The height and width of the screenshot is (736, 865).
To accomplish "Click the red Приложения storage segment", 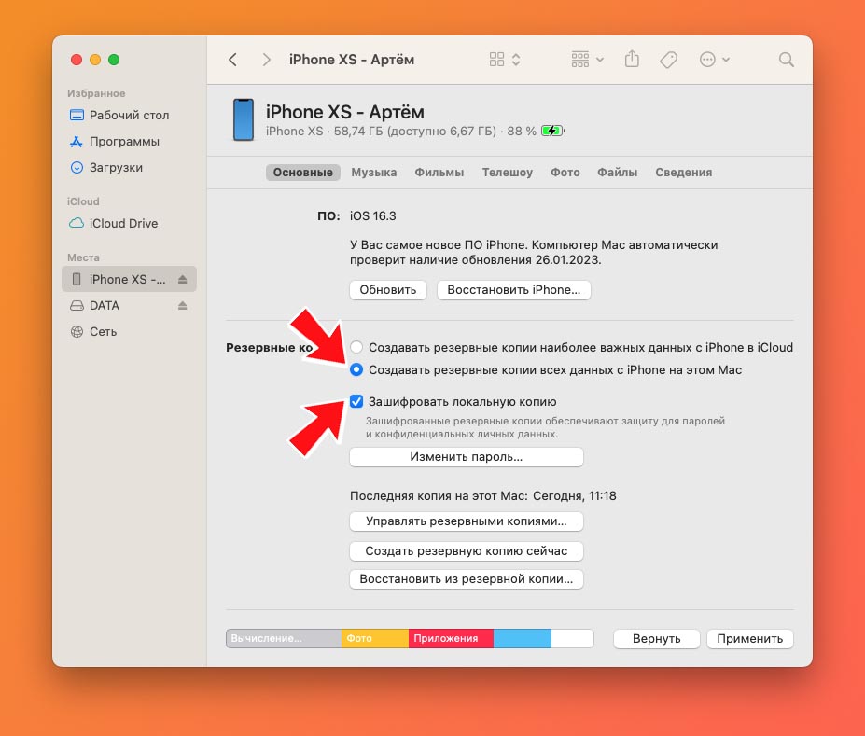I will [451, 638].
